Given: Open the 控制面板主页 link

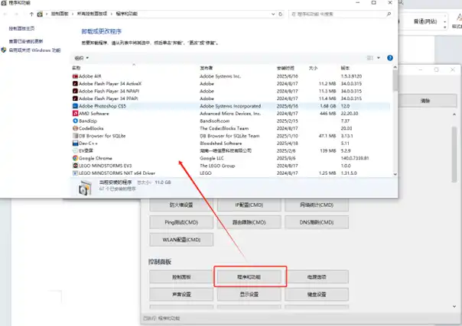Looking at the screenshot, I should click(x=21, y=28).
